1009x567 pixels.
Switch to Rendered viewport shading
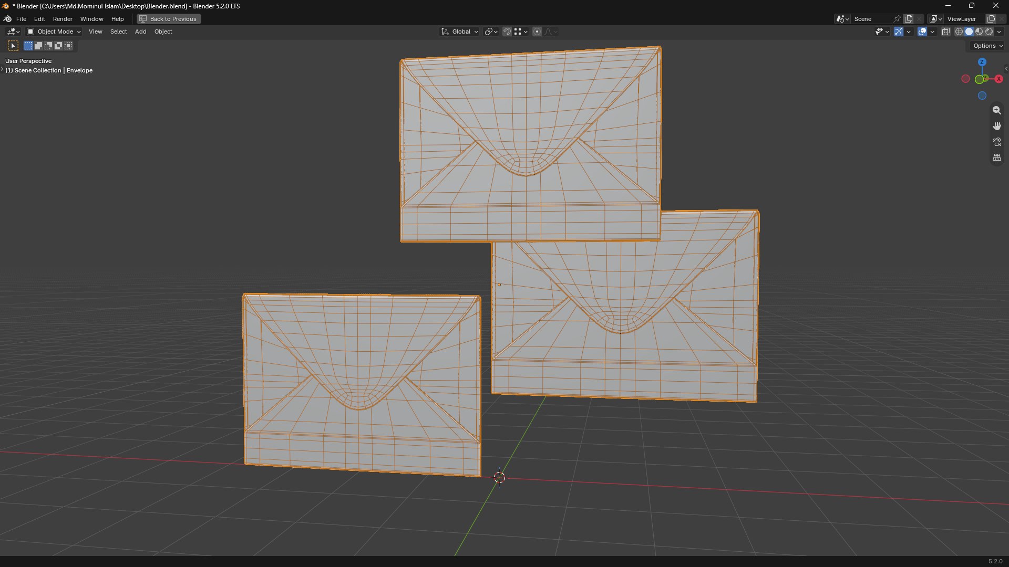click(989, 31)
